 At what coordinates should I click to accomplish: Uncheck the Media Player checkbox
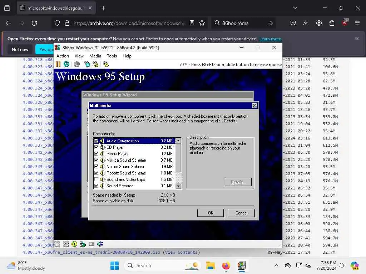96,154
